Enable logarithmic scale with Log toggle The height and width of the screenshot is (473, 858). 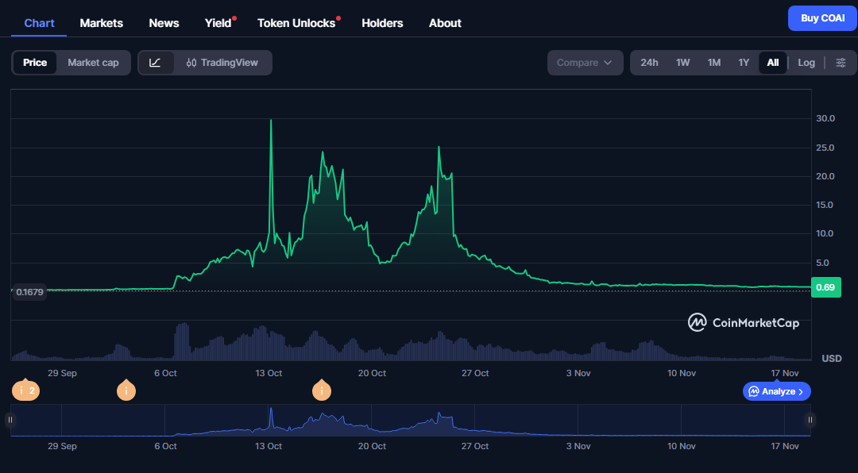pyautogui.click(x=806, y=62)
